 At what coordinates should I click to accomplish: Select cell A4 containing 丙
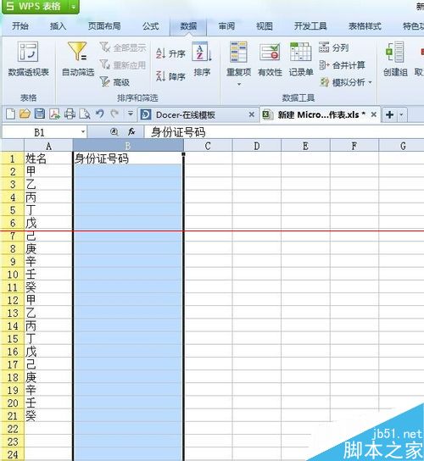click(48, 197)
